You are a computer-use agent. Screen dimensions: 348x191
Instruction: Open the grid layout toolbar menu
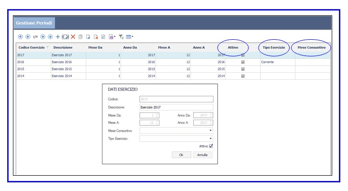click(130, 37)
